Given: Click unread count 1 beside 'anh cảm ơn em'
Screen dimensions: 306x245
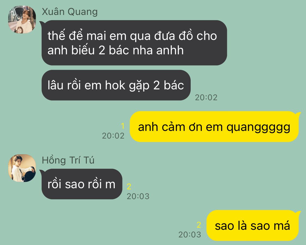Looking at the screenshot, I should (x=123, y=126).
